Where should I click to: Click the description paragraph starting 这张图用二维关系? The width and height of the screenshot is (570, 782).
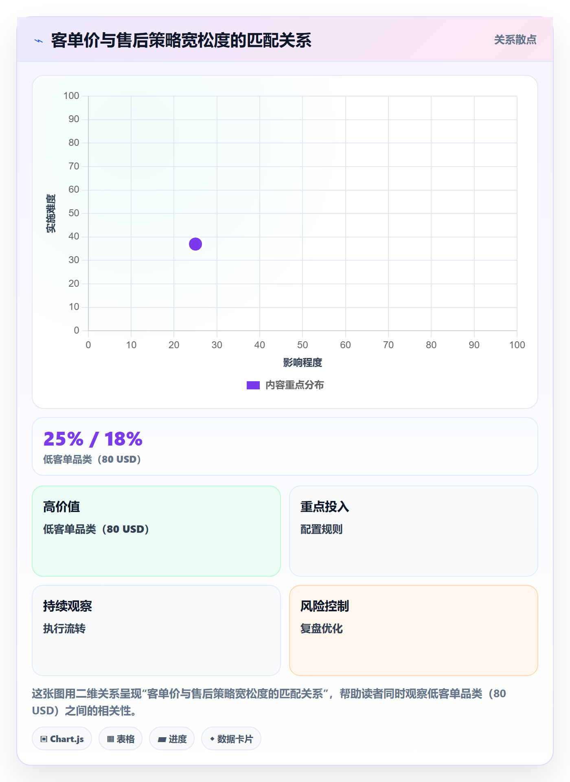click(269, 702)
